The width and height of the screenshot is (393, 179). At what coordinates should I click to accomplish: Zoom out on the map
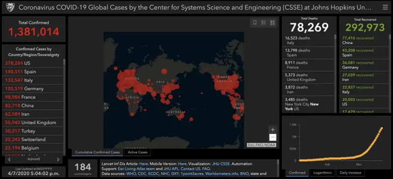point(273,137)
